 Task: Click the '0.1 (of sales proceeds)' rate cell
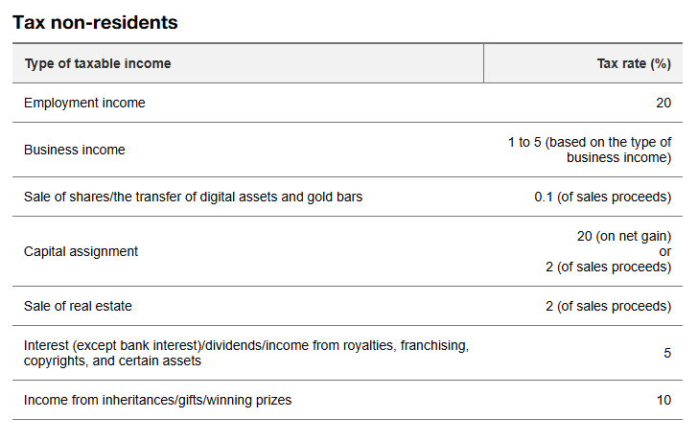(x=603, y=197)
